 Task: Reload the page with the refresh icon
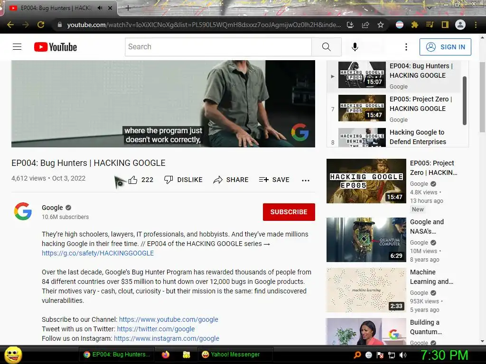click(41, 25)
